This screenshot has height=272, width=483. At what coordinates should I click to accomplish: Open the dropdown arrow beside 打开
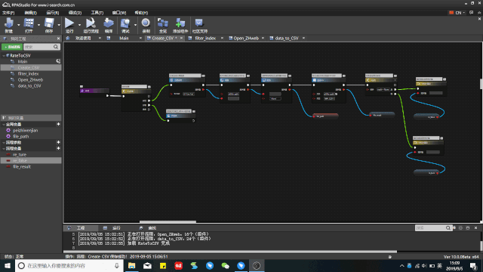pos(38,25)
